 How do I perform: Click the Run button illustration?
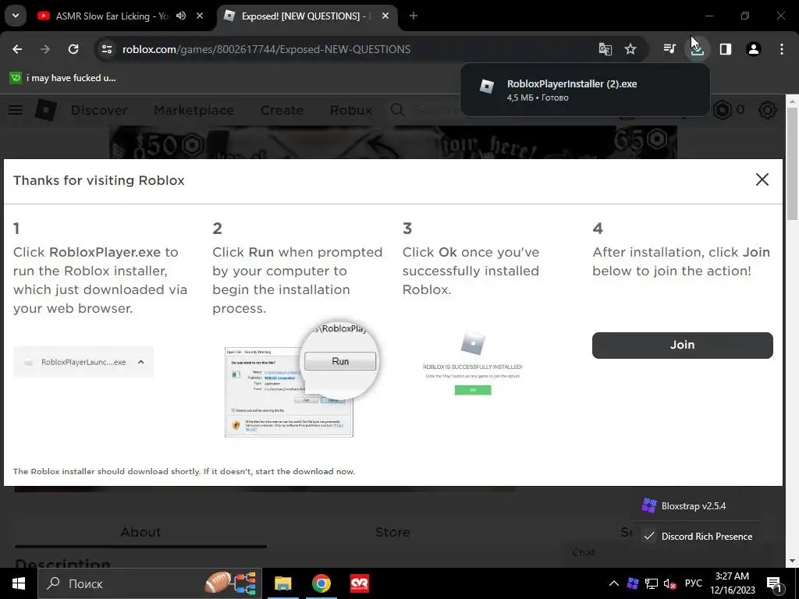click(x=340, y=361)
